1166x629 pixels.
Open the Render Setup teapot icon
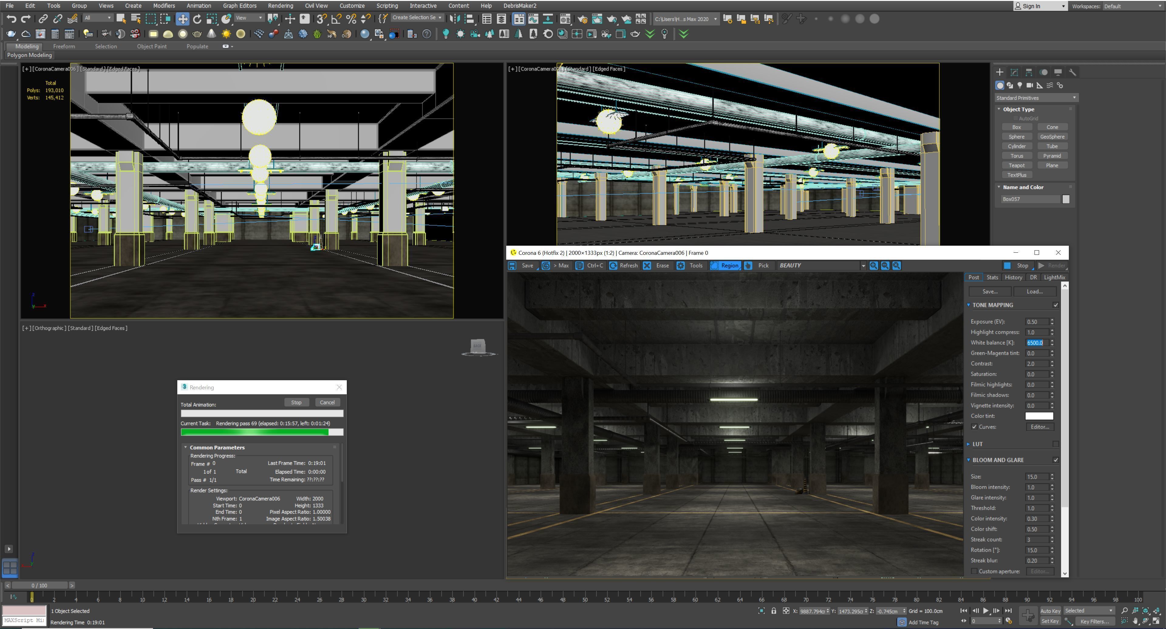[583, 19]
